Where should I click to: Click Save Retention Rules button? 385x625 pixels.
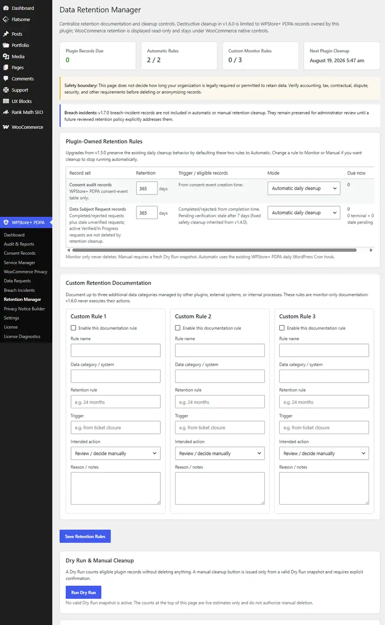click(85, 536)
